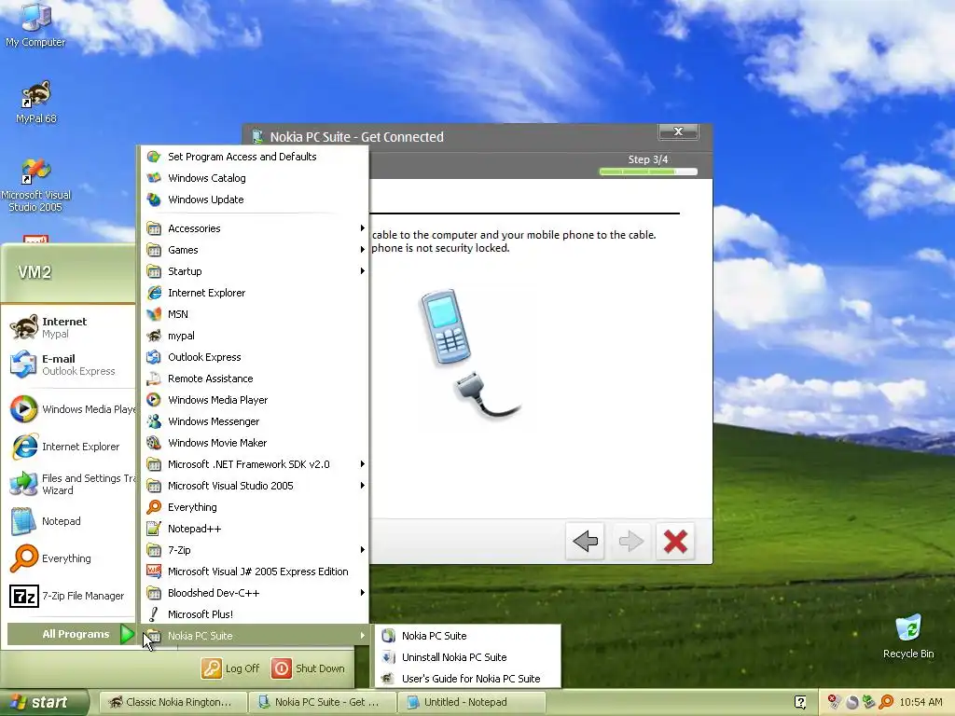Click the back arrow in Get Connected wizard

585,541
